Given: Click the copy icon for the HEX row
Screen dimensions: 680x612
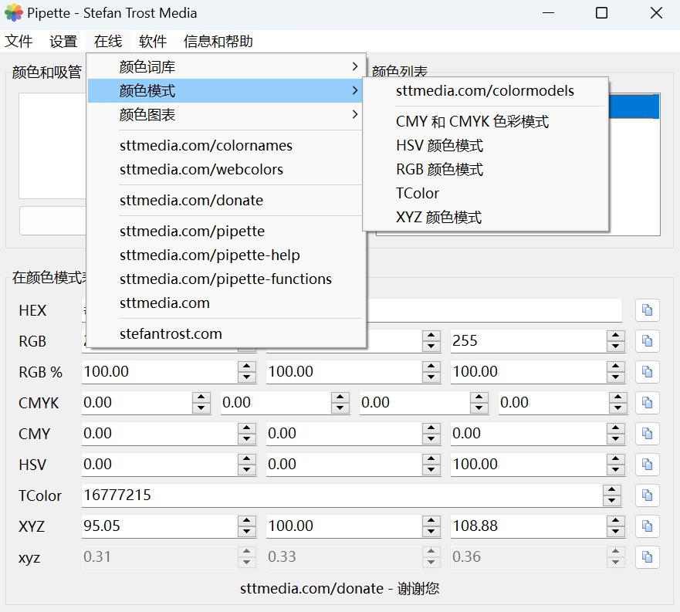Looking at the screenshot, I should coord(647,310).
